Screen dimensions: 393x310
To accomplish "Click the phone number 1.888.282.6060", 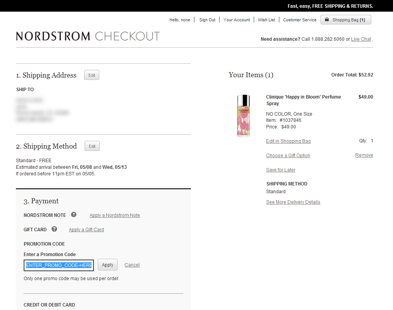I will 328,39.
